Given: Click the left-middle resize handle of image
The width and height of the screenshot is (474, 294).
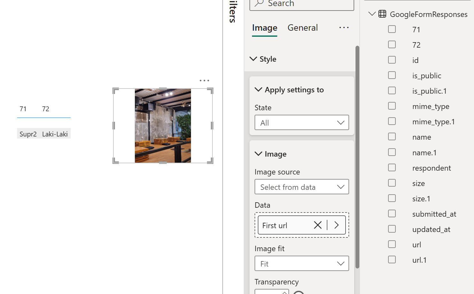Looking at the screenshot, I should 114,126.
